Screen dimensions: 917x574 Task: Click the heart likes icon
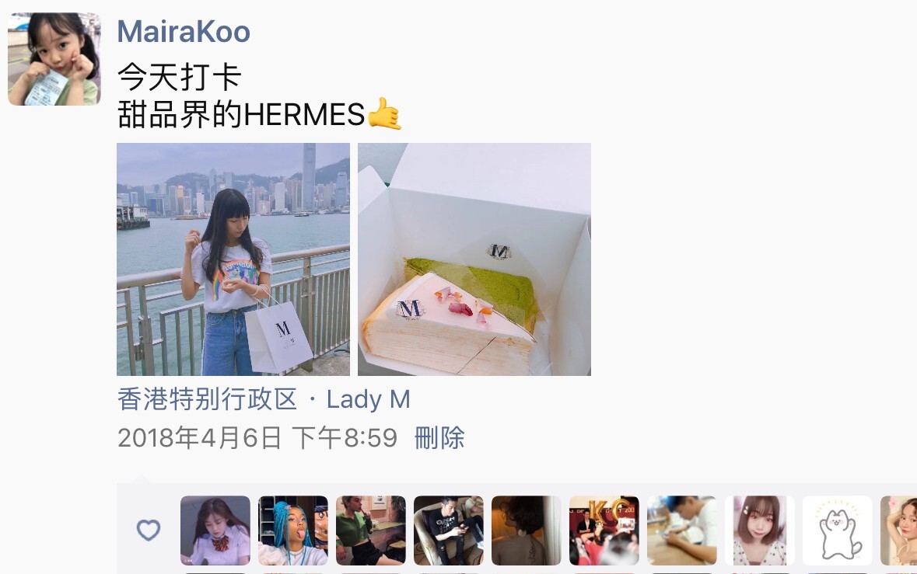point(149,531)
